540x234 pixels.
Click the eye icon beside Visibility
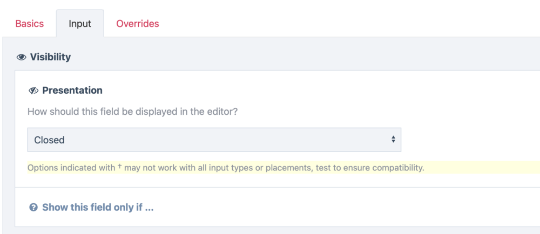22,57
